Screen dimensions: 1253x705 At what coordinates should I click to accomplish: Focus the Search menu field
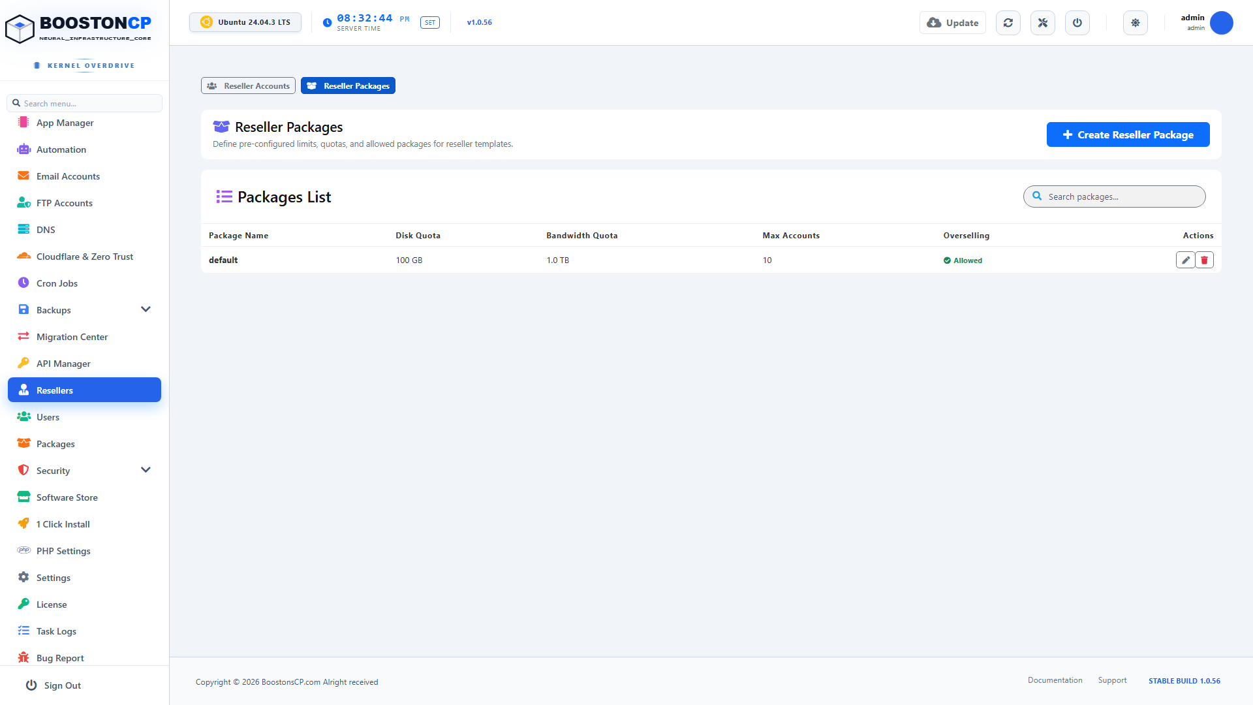tap(84, 103)
